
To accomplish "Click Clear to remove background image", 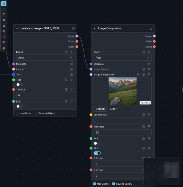I will tap(113, 109).
